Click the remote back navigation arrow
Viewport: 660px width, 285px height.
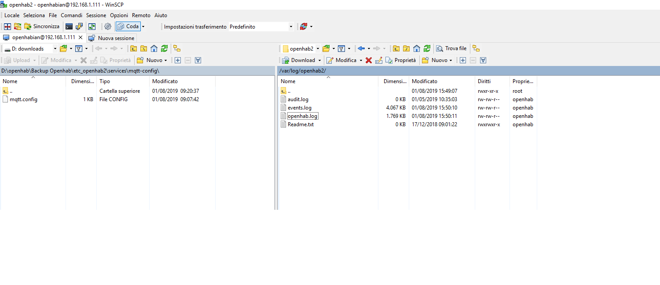(x=361, y=48)
